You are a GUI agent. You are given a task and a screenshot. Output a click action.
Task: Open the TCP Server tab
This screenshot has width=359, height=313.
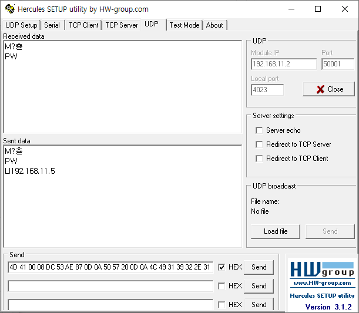(122, 25)
